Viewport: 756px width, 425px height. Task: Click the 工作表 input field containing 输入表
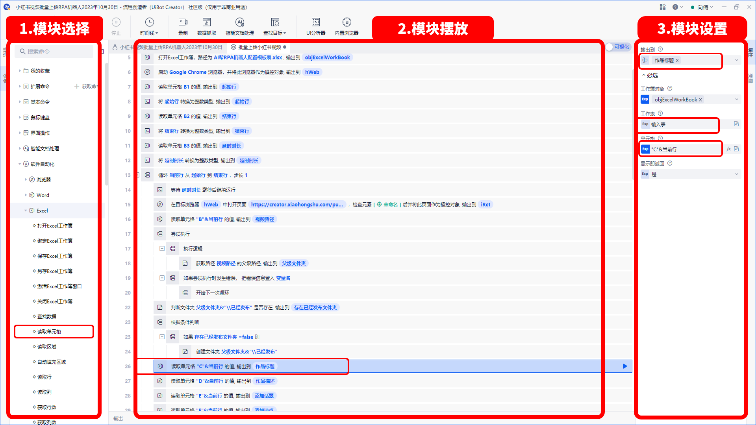[x=684, y=124]
